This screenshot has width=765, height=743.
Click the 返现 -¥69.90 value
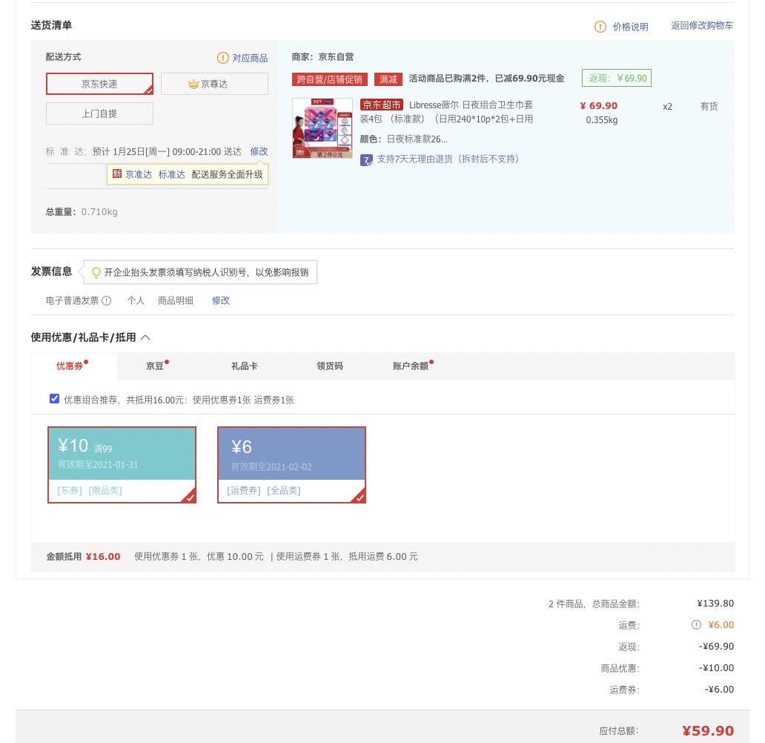tap(716, 647)
